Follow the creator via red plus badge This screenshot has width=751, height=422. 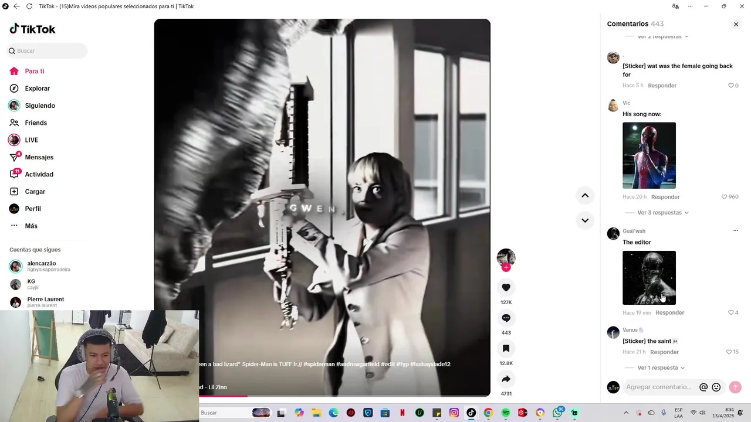[506, 267]
